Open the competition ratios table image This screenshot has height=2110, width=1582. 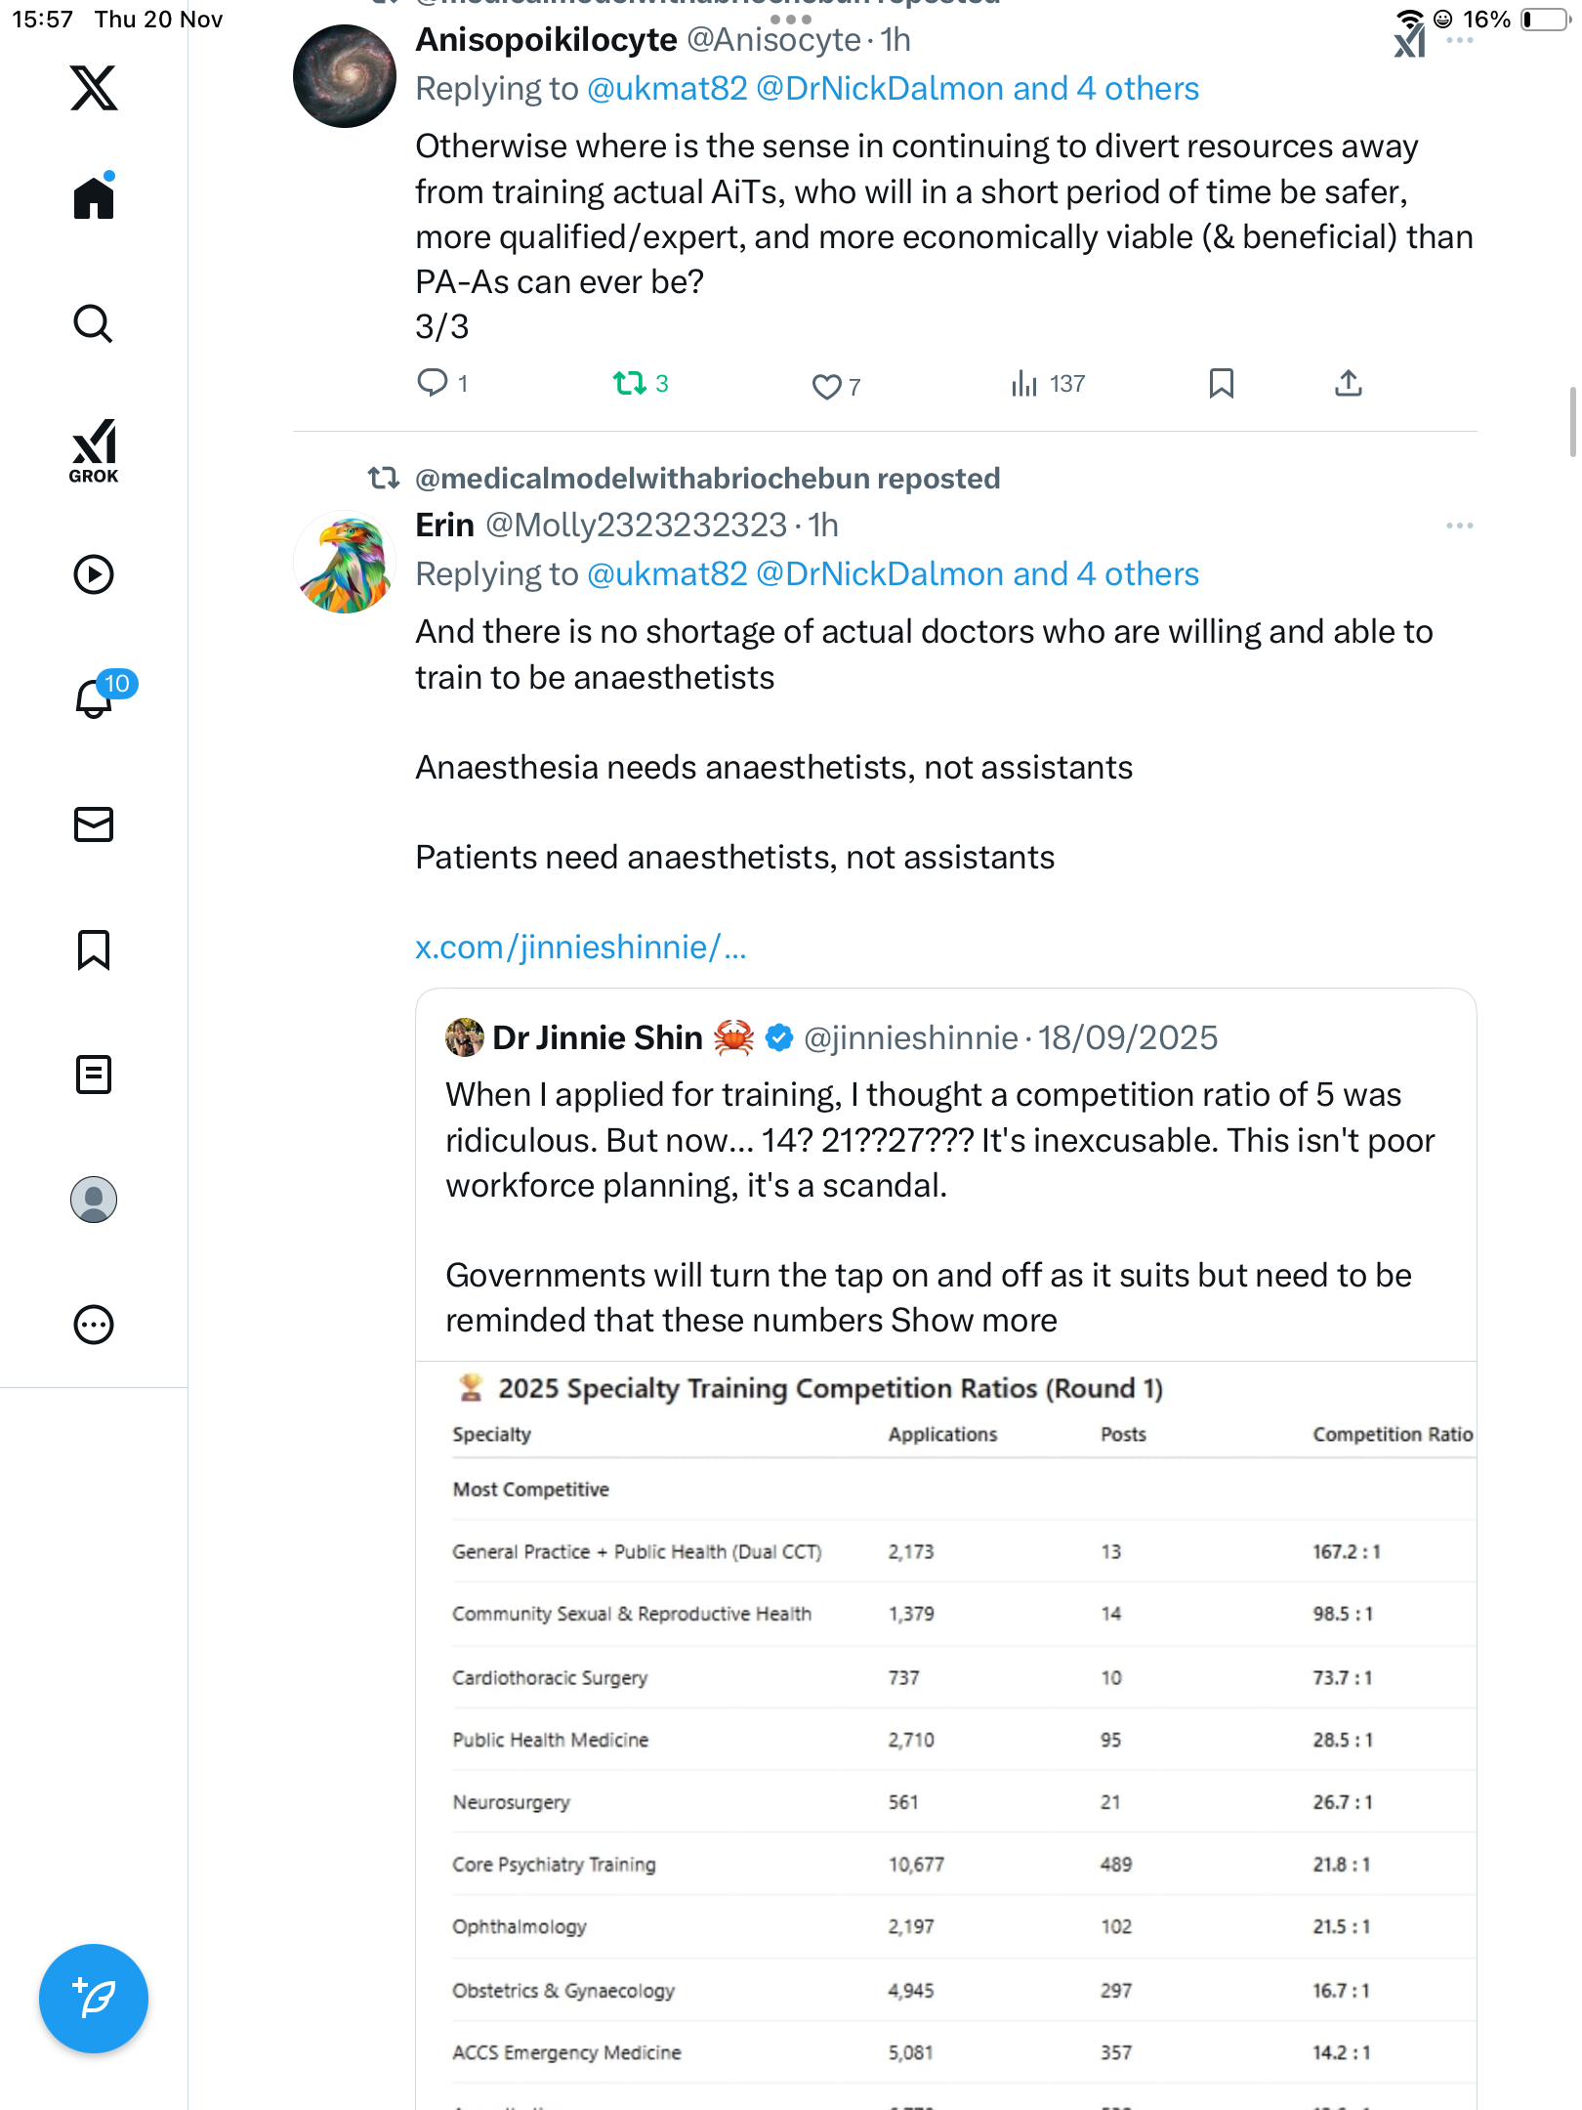[945, 1739]
